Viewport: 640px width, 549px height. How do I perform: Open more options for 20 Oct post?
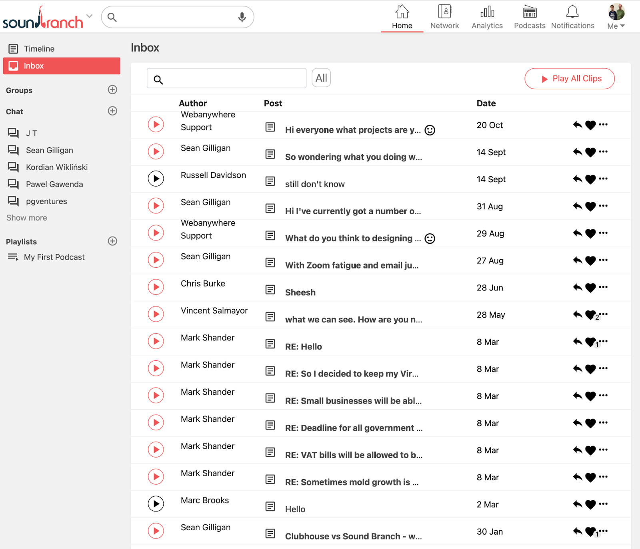pyautogui.click(x=604, y=124)
